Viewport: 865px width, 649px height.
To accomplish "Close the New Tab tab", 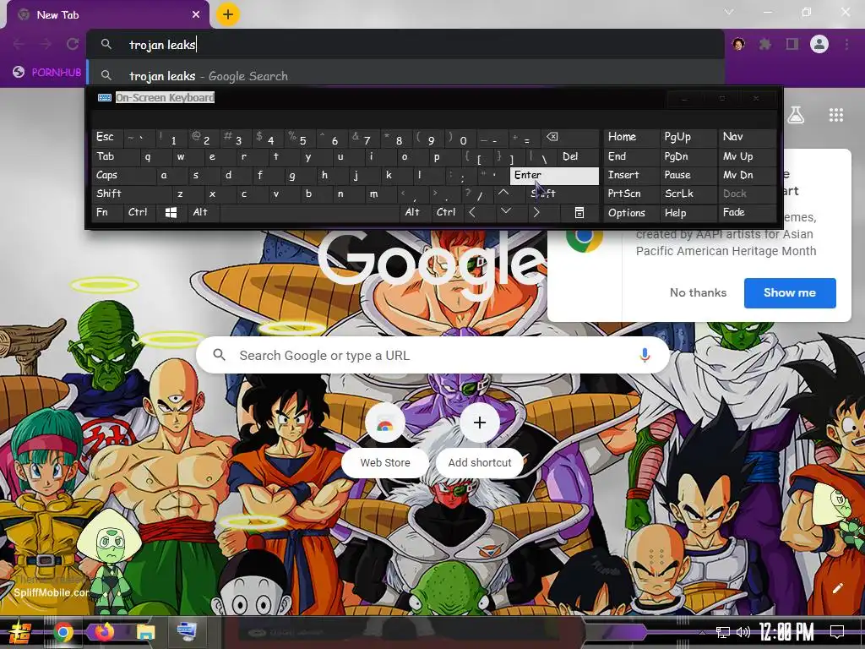I will pos(196,15).
